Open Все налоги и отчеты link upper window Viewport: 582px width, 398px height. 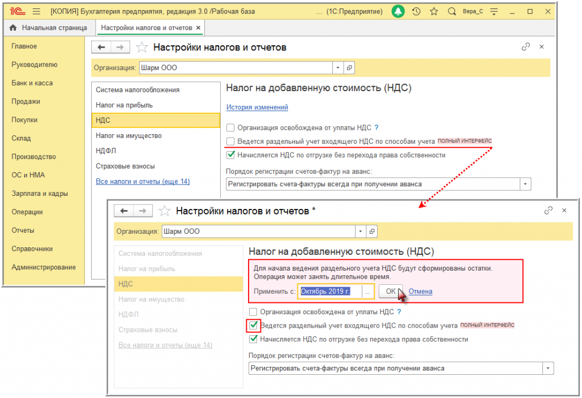pyautogui.click(x=143, y=182)
